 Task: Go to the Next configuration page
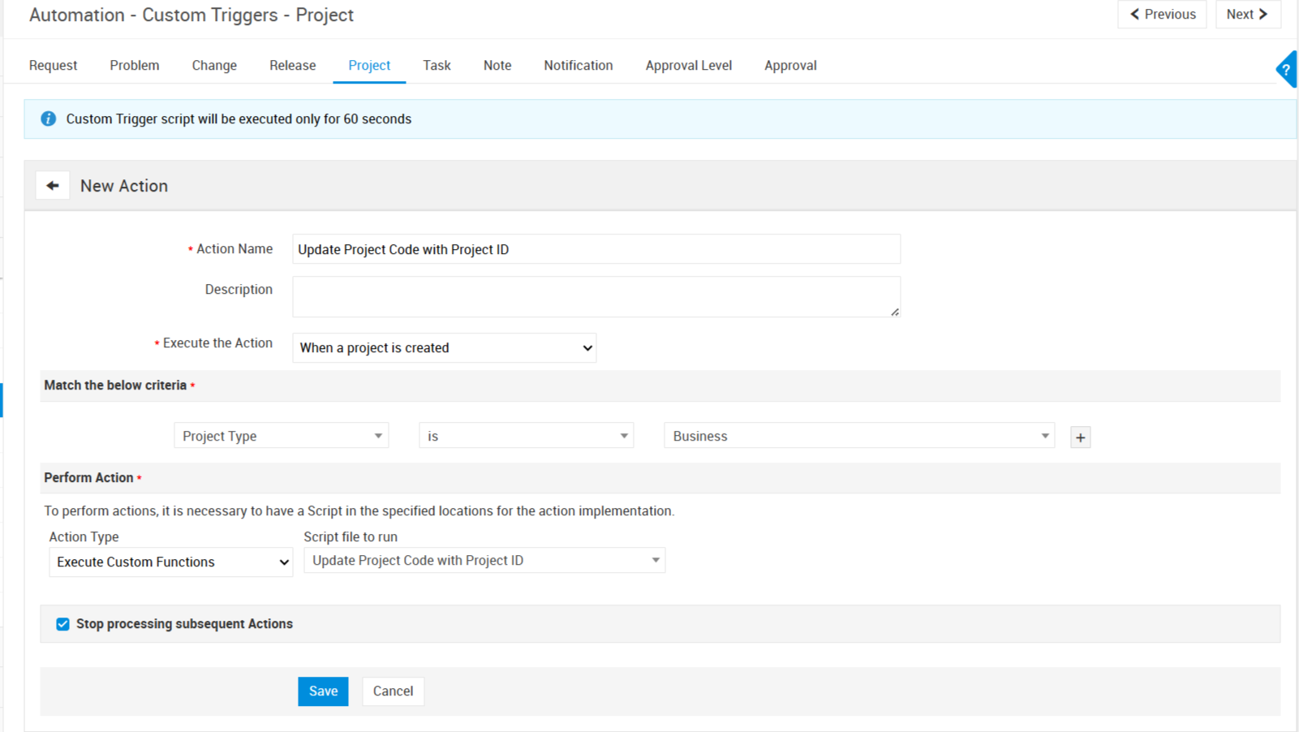point(1247,15)
